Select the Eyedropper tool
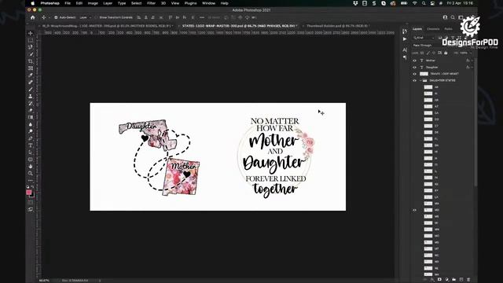Viewport: 503px width, 283px height. tap(31, 75)
